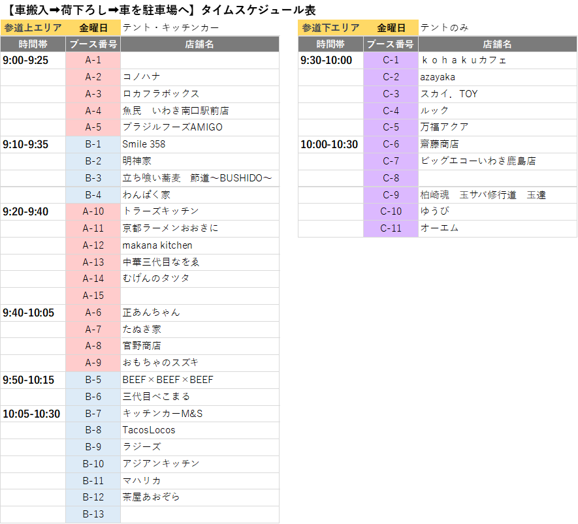
Task: Click the empty store cell beside C-8
Action: (x=497, y=178)
